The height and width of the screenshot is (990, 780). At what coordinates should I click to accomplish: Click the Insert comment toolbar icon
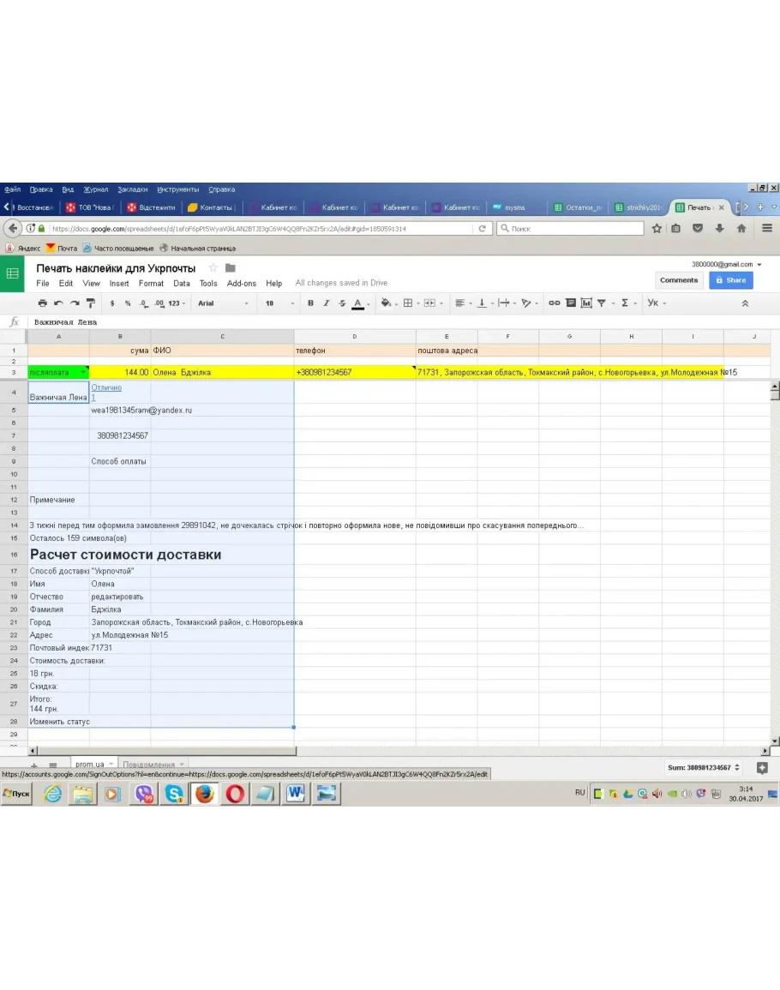click(571, 303)
